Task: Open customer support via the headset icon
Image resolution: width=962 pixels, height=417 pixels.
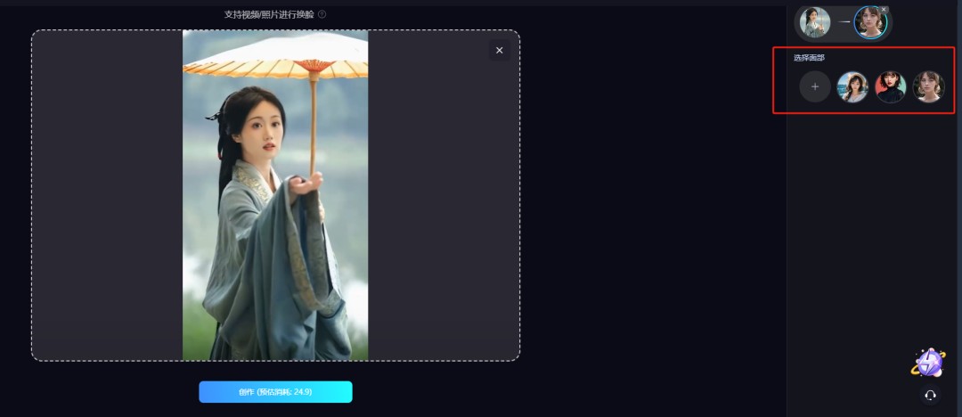Action: (x=930, y=395)
